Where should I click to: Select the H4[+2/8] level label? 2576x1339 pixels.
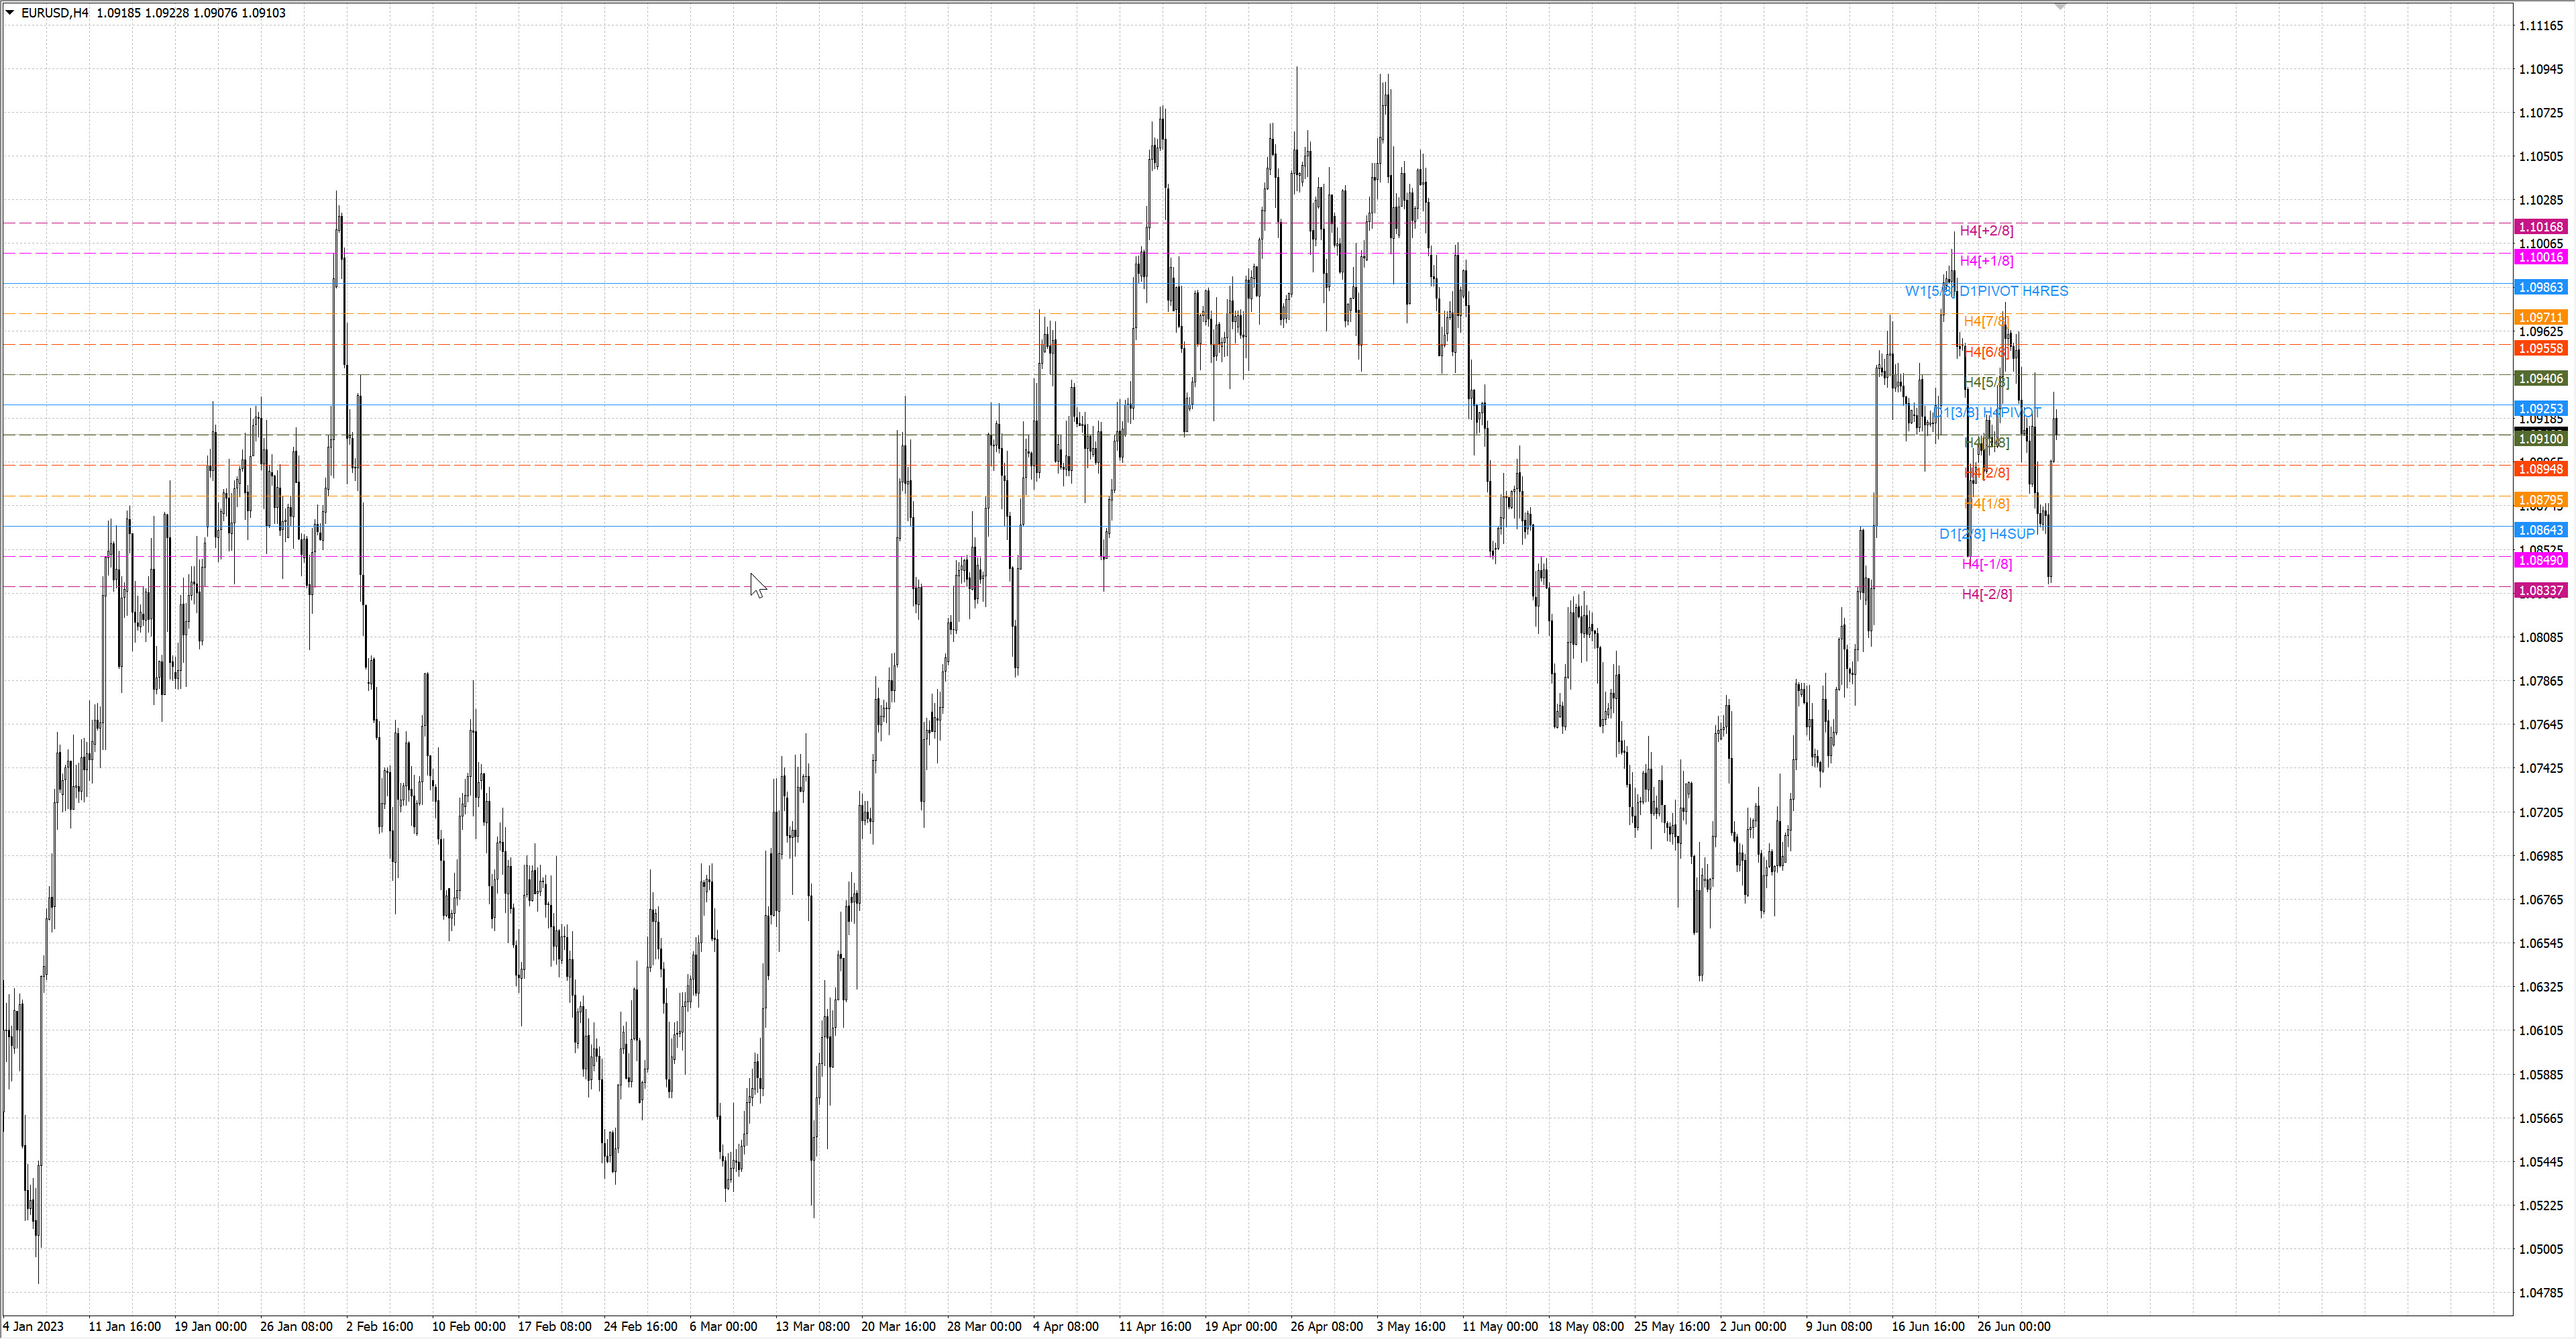pos(1986,231)
